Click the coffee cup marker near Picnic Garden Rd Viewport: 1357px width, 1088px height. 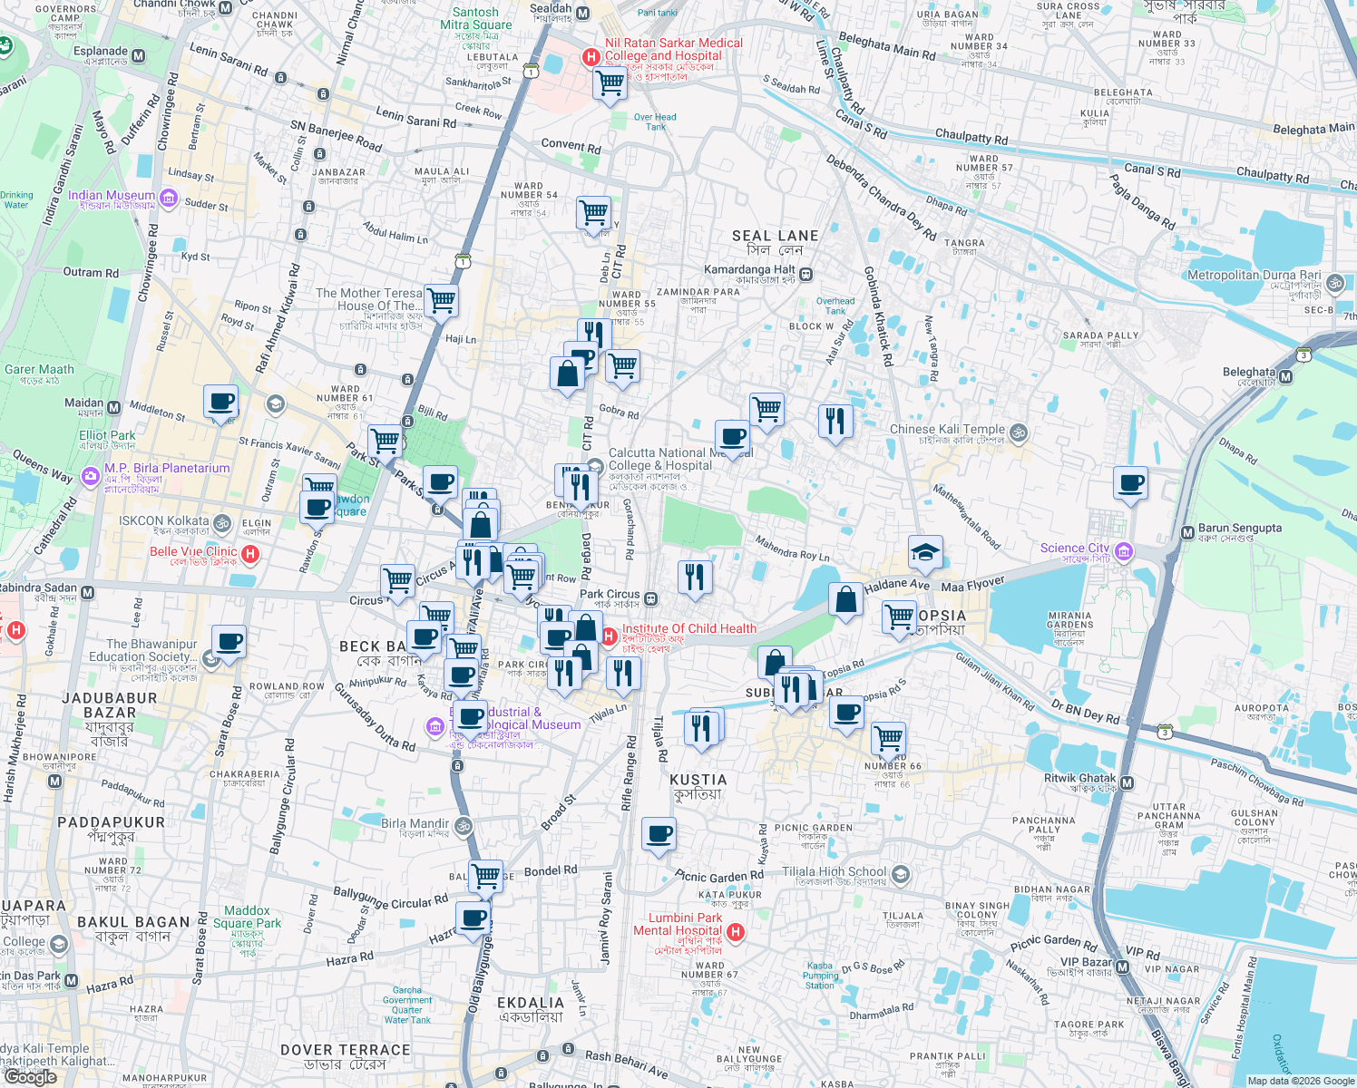659,832
